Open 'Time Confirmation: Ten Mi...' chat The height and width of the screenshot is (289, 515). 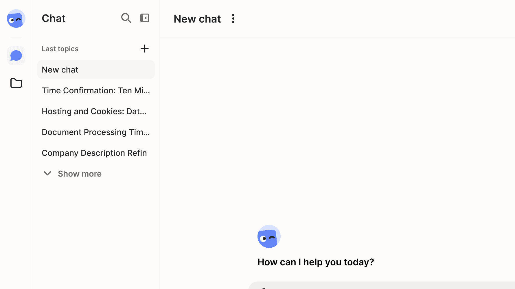96,90
